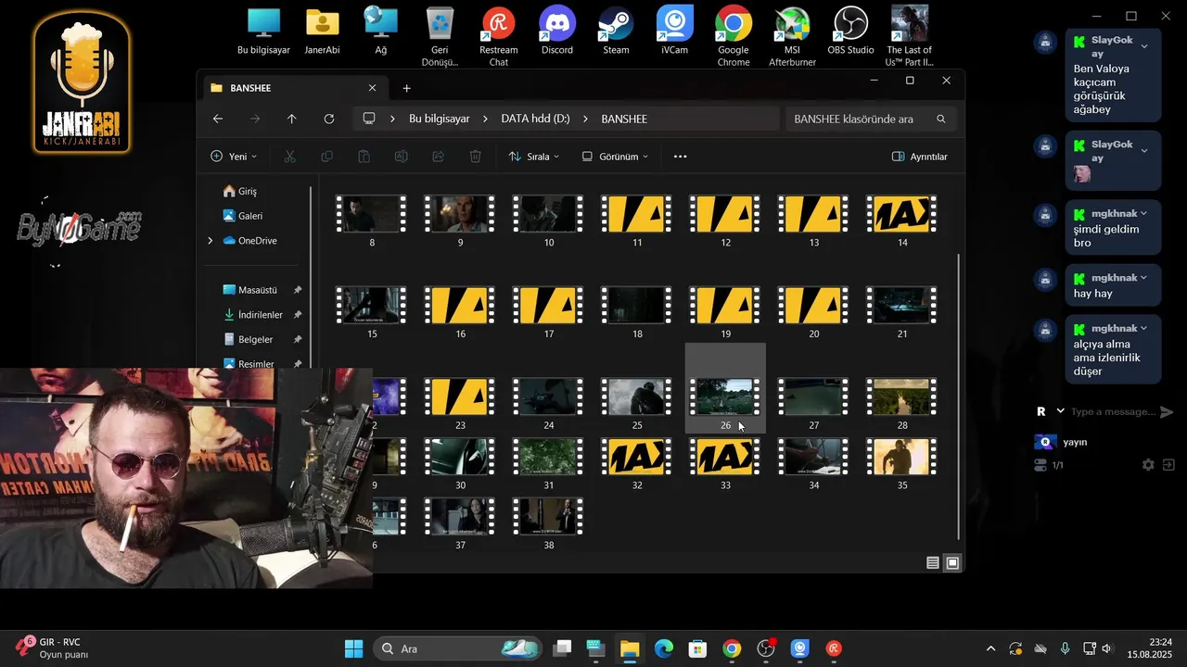
Task: Open The Last of Us Part II shortcut
Action: pyautogui.click(x=909, y=36)
